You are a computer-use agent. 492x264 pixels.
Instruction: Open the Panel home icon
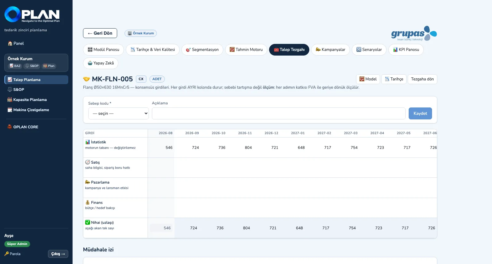10,44
